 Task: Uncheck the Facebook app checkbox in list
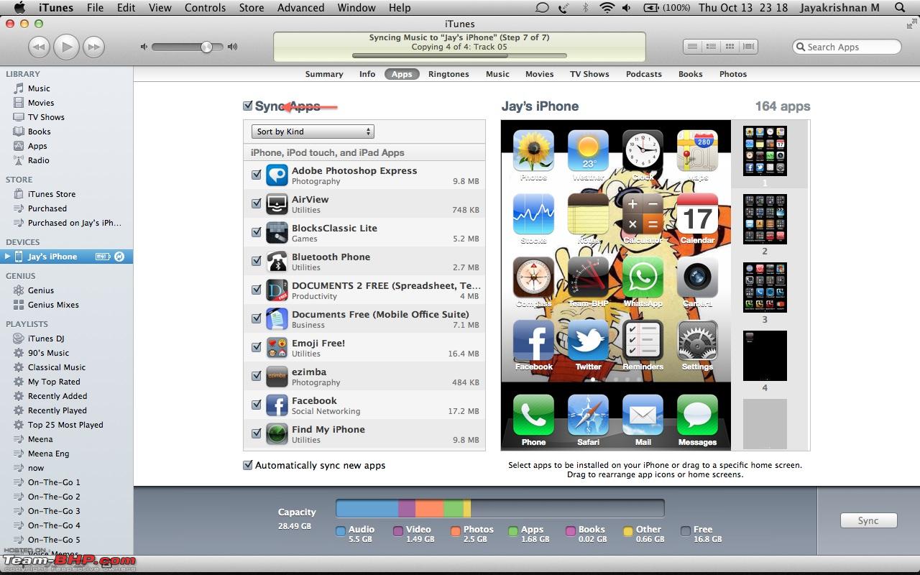click(x=256, y=405)
